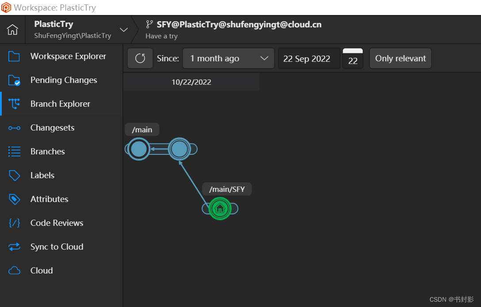Click the Branches list icon
The image size is (481, 307).
tap(14, 151)
